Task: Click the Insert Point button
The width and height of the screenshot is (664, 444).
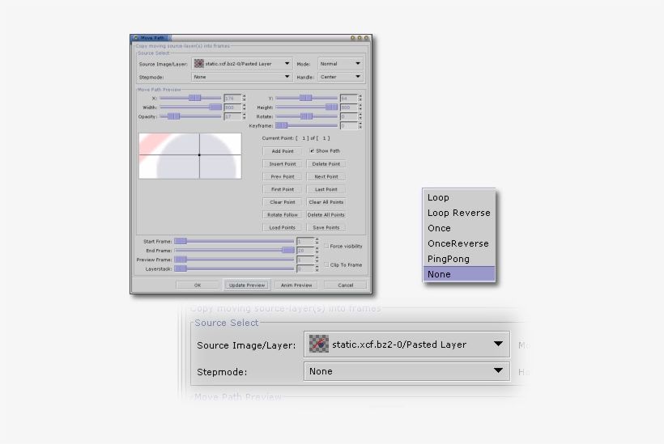Action: pyautogui.click(x=282, y=163)
